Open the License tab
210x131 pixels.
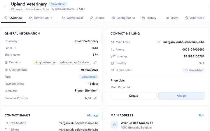[x=97, y=18]
